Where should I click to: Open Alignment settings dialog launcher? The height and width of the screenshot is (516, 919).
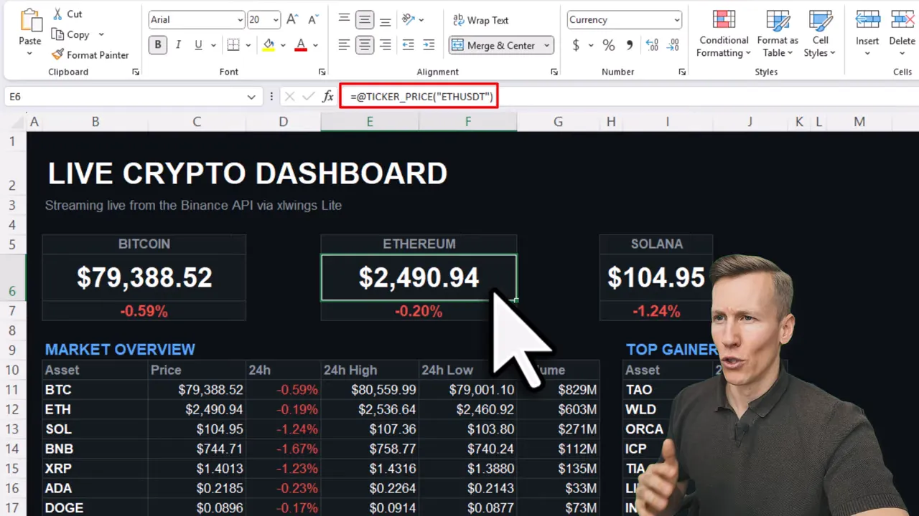pos(554,72)
